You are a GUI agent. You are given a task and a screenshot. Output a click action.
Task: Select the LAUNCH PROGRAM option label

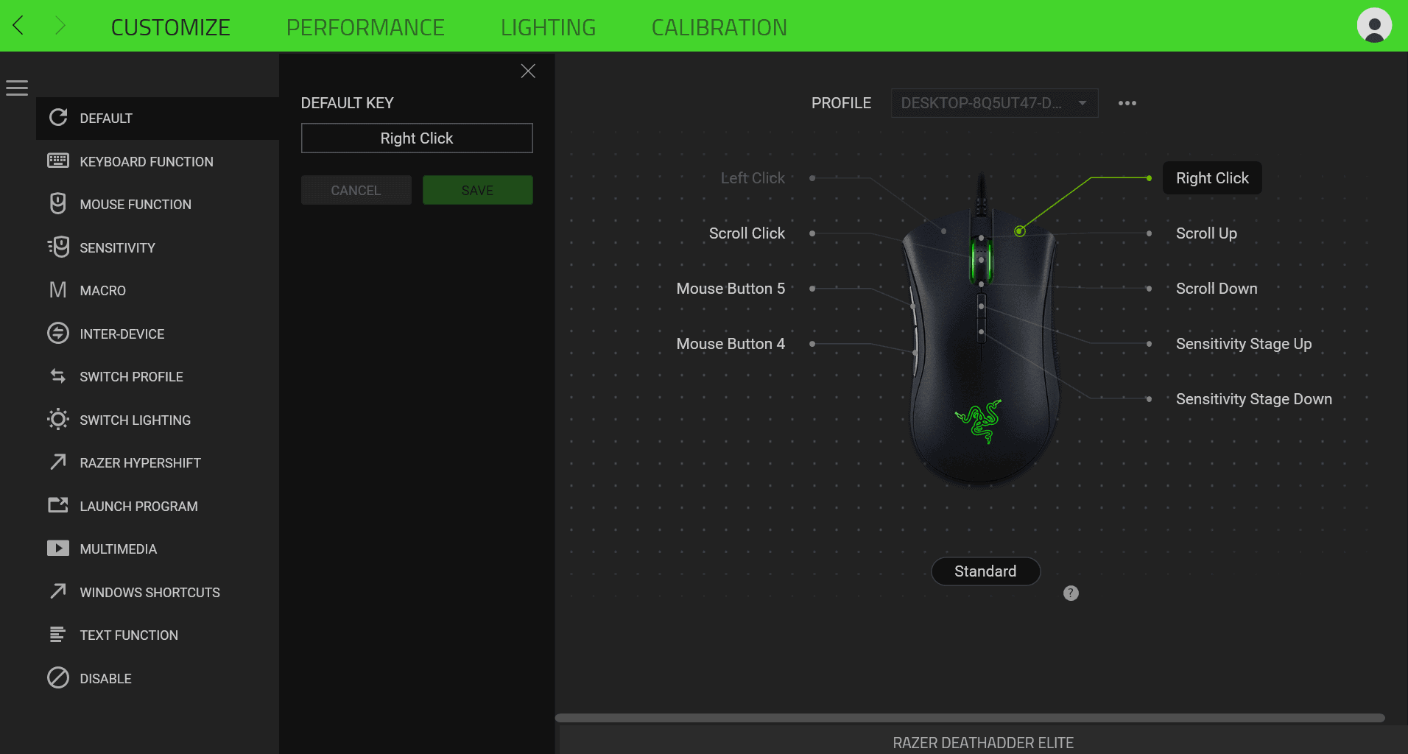click(x=138, y=507)
